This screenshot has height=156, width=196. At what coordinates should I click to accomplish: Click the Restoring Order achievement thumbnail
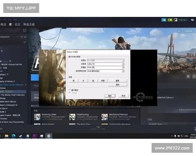tap(37, 117)
